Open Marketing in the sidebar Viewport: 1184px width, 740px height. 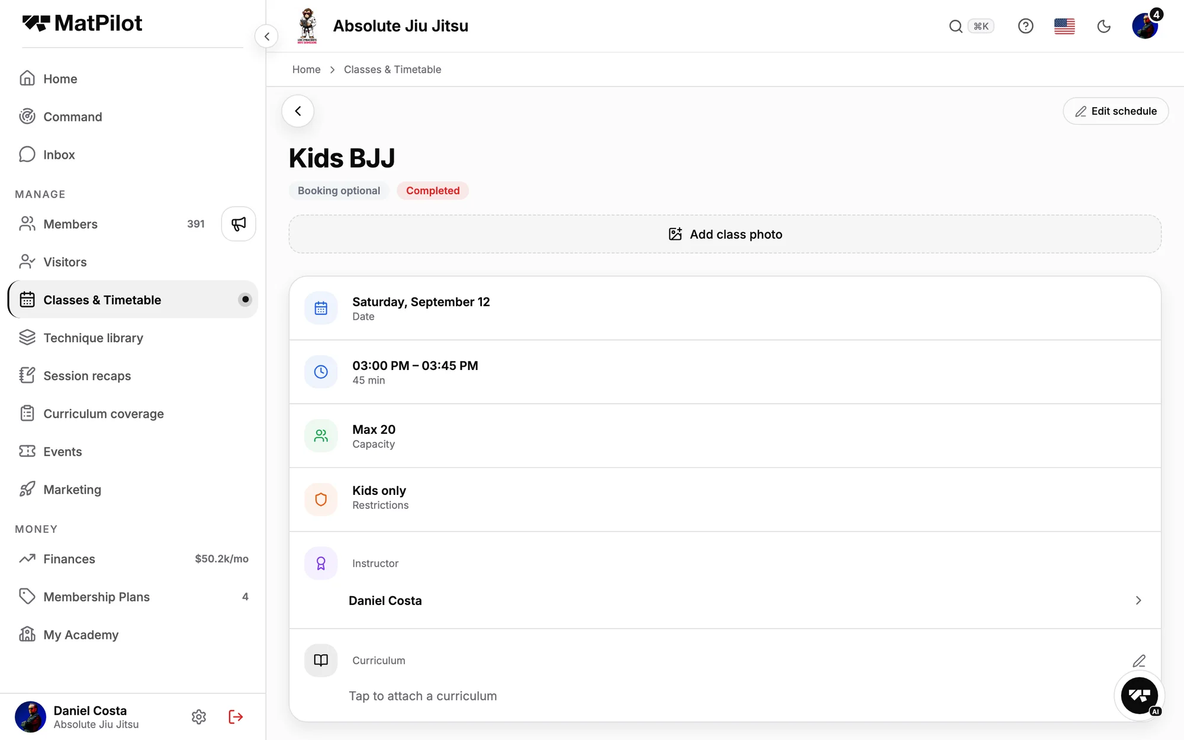pyautogui.click(x=133, y=489)
